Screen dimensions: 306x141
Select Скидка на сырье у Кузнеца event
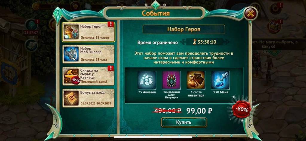[88, 76]
